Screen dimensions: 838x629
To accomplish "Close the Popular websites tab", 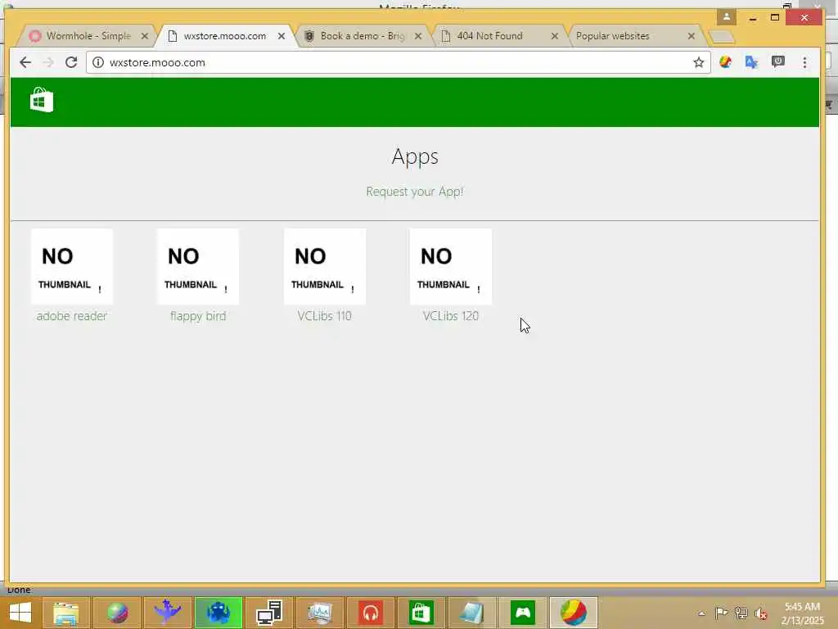I will coord(691,36).
